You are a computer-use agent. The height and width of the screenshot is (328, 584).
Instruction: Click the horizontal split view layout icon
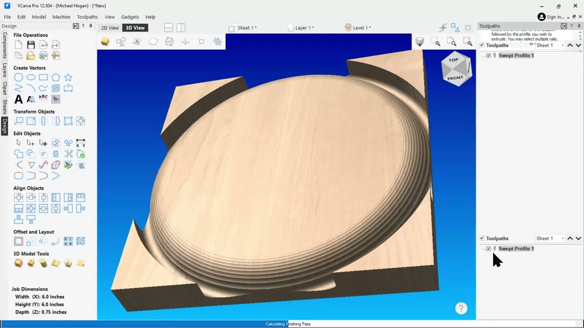click(x=168, y=28)
